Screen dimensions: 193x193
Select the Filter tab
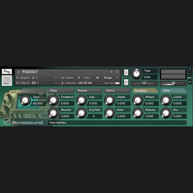click(x=173, y=90)
